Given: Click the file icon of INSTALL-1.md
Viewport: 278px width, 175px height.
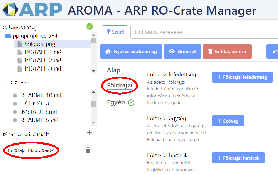Looking at the screenshot, I should point(20,52).
